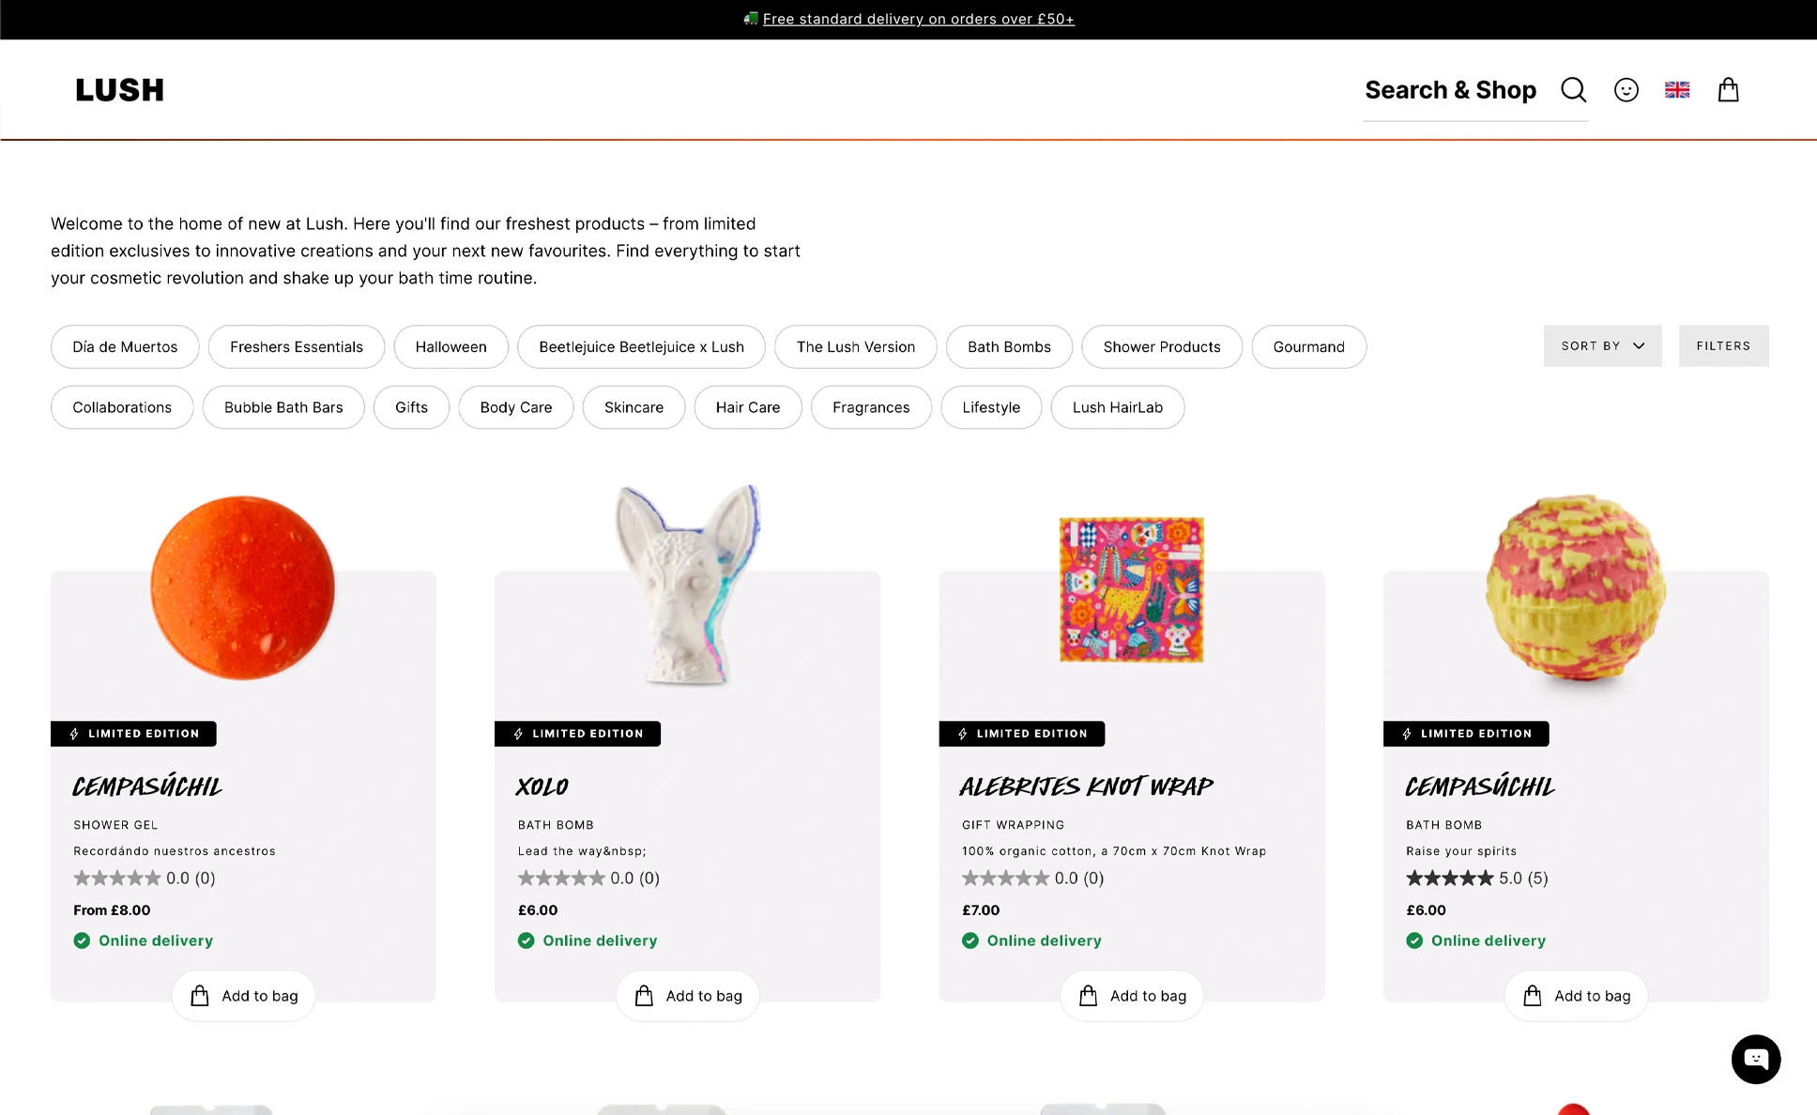Change region via UK flag icon
This screenshot has height=1115, width=1817.
pyautogui.click(x=1677, y=90)
